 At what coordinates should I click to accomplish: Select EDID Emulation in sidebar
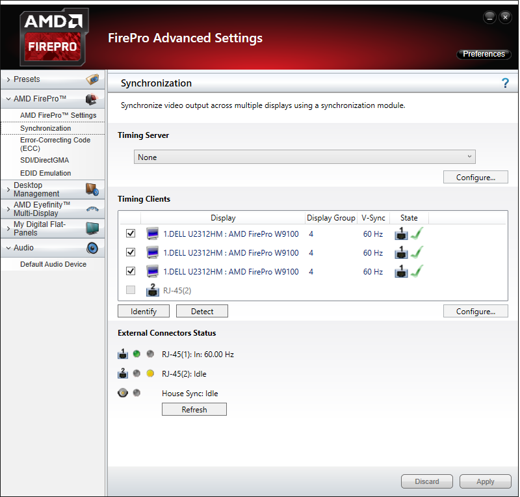pyautogui.click(x=45, y=173)
